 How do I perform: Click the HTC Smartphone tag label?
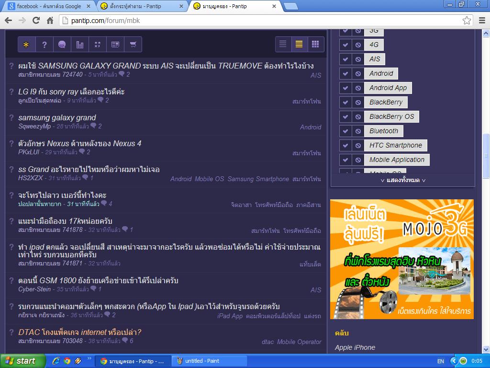click(x=396, y=146)
